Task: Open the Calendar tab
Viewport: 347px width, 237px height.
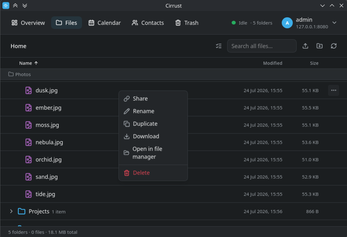Action: [x=105, y=23]
